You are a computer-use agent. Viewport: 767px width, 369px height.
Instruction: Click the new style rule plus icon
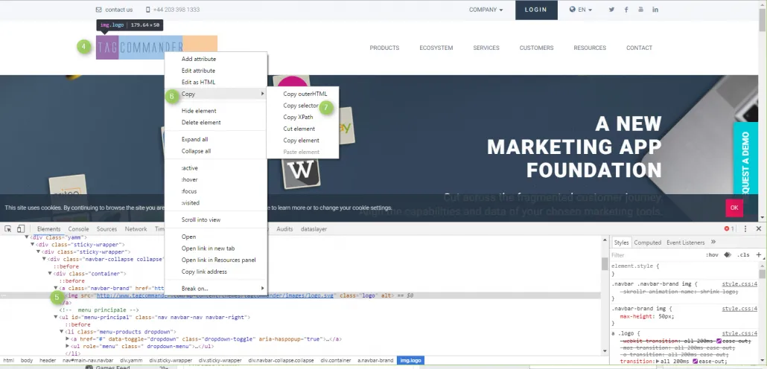760,254
